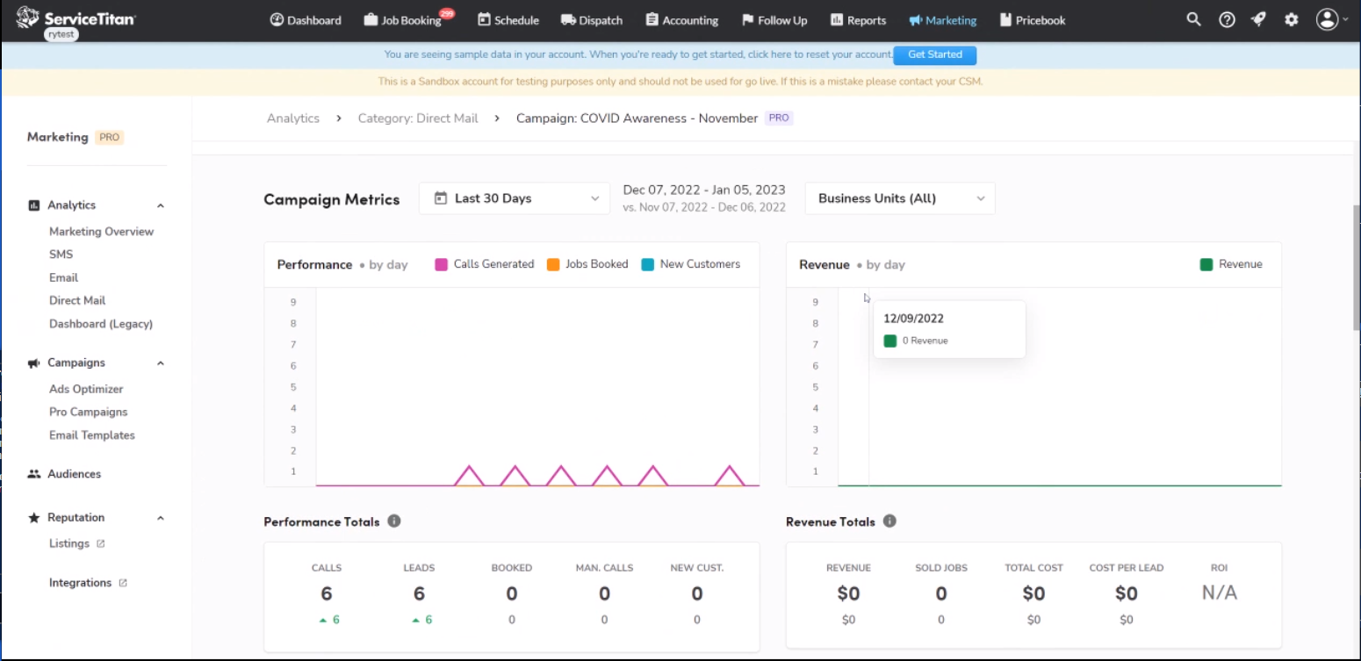The height and width of the screenshot is (661, 1361).
Task: Open Email Templates in sidebar
Action: pos(92,435)
